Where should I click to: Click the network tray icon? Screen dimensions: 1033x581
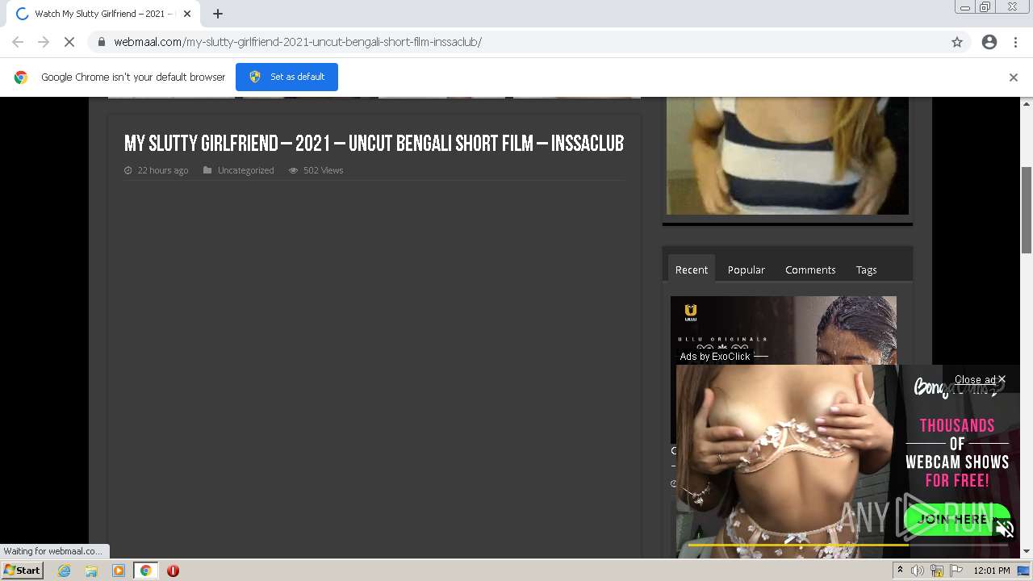coord(937,571)
